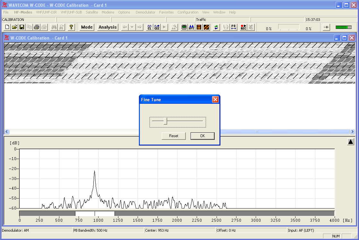Click the Print icon in toolbar
The image size is (359, 240).
point(37,27)
